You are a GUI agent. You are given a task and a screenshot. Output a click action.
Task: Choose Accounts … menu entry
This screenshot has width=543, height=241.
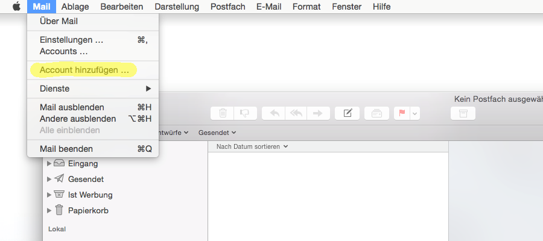93,51
